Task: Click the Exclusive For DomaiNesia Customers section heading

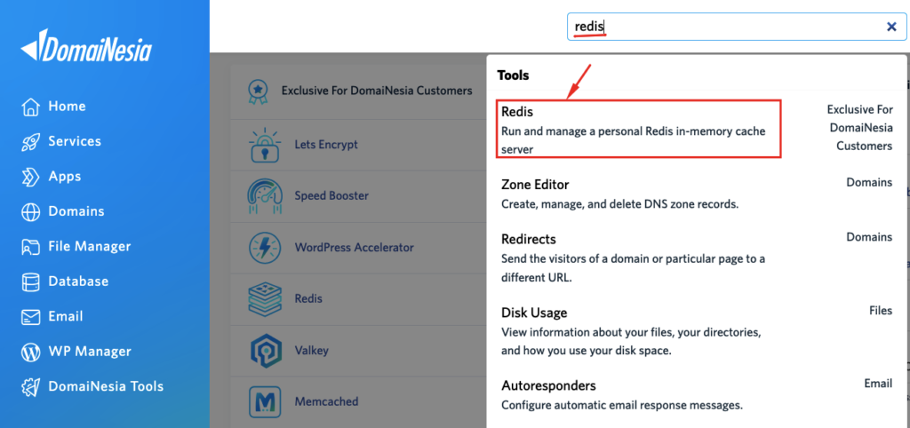Action: click(377, 91)
